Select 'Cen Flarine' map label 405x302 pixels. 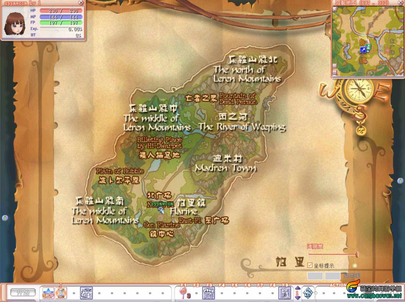[x=162, y=225]
